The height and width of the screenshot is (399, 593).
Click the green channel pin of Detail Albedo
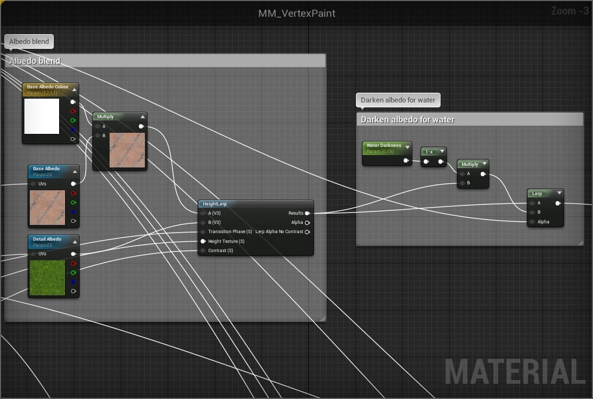tap(73, 273)
